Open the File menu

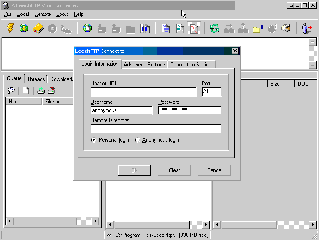[8, 14]
